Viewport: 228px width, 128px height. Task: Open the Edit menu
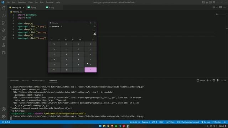tap(14, 2)
